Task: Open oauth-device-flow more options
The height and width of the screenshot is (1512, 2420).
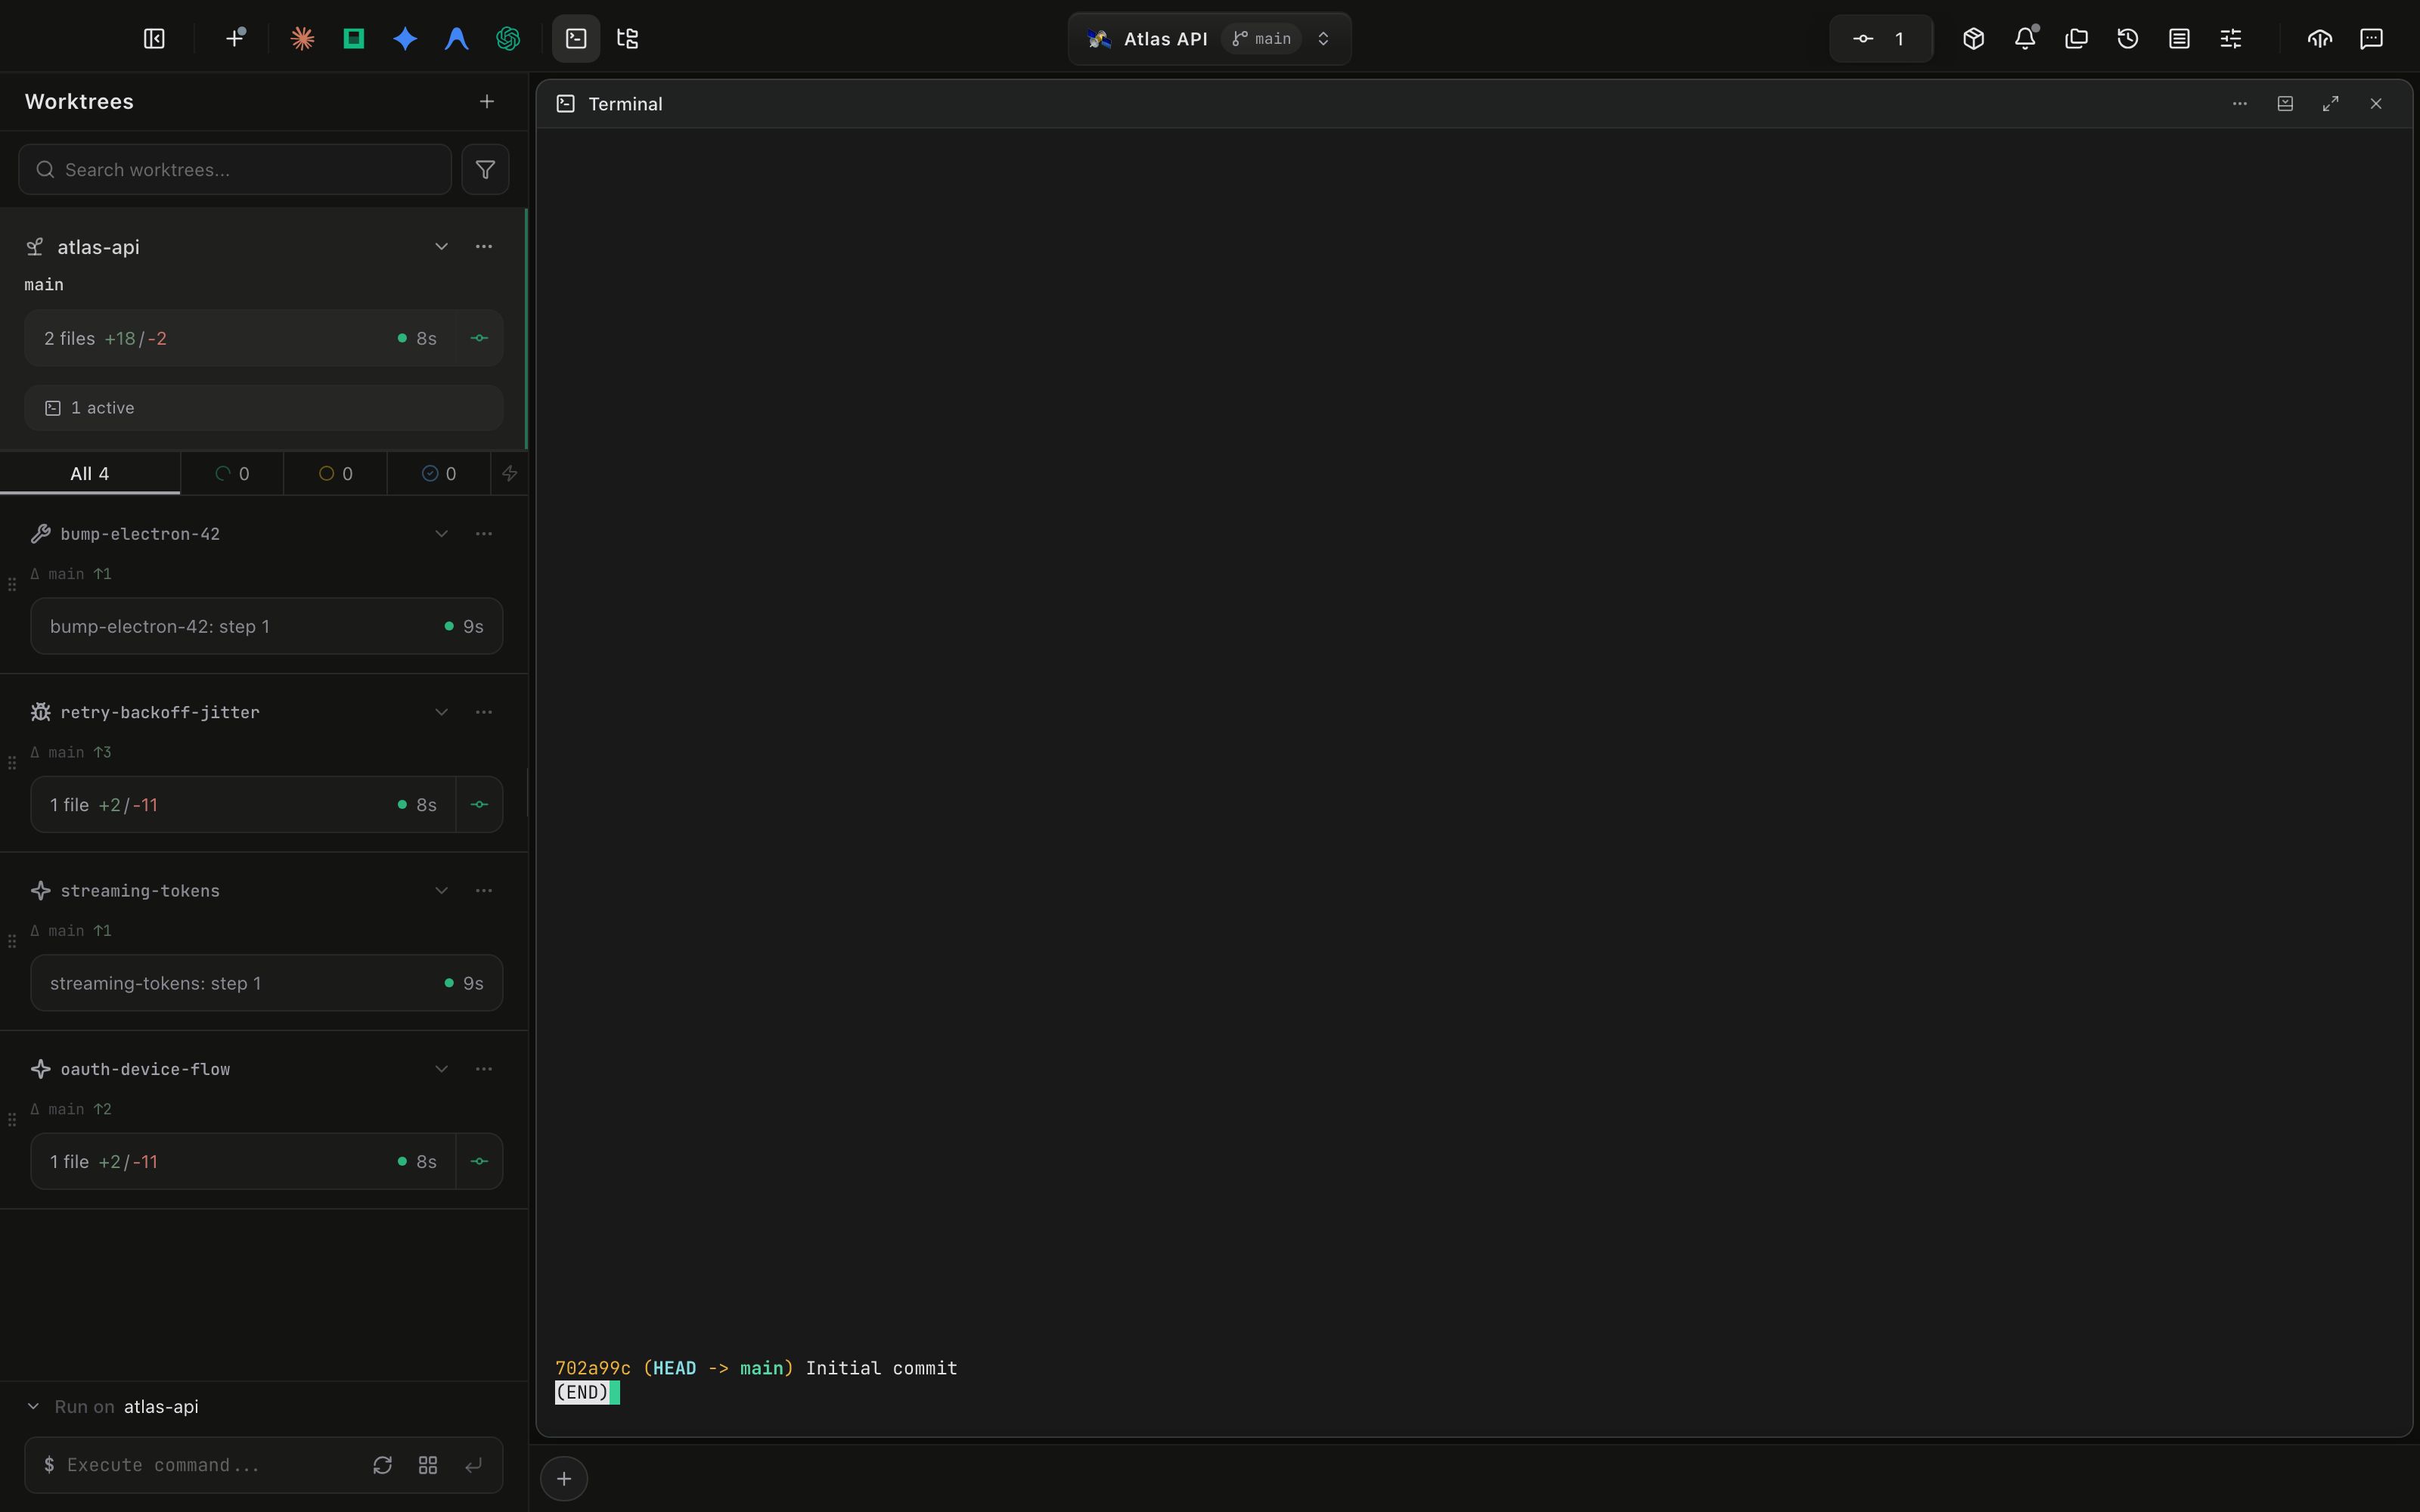Action: 484,1069
